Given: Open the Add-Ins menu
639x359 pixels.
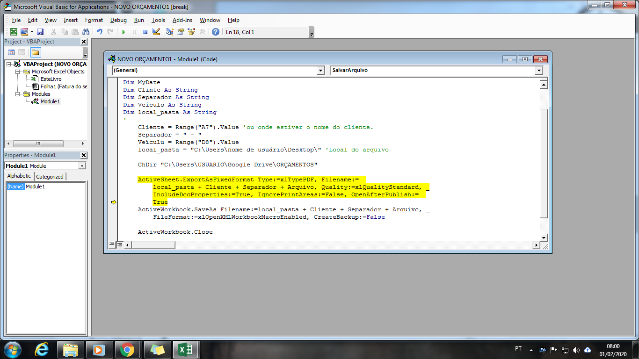Looking at the screenshot, I should pos(182,20).
